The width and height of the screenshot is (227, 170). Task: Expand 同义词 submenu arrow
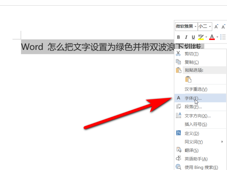(x=222, y=142)
